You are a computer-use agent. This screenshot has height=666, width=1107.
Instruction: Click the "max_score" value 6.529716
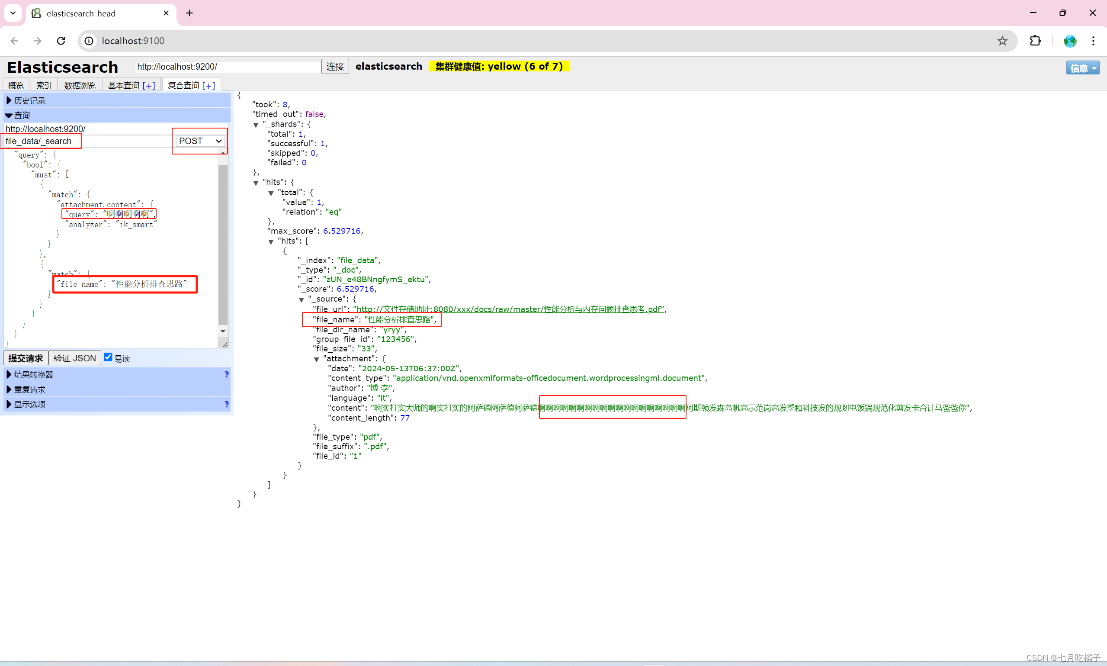click(x=341, y=231)
